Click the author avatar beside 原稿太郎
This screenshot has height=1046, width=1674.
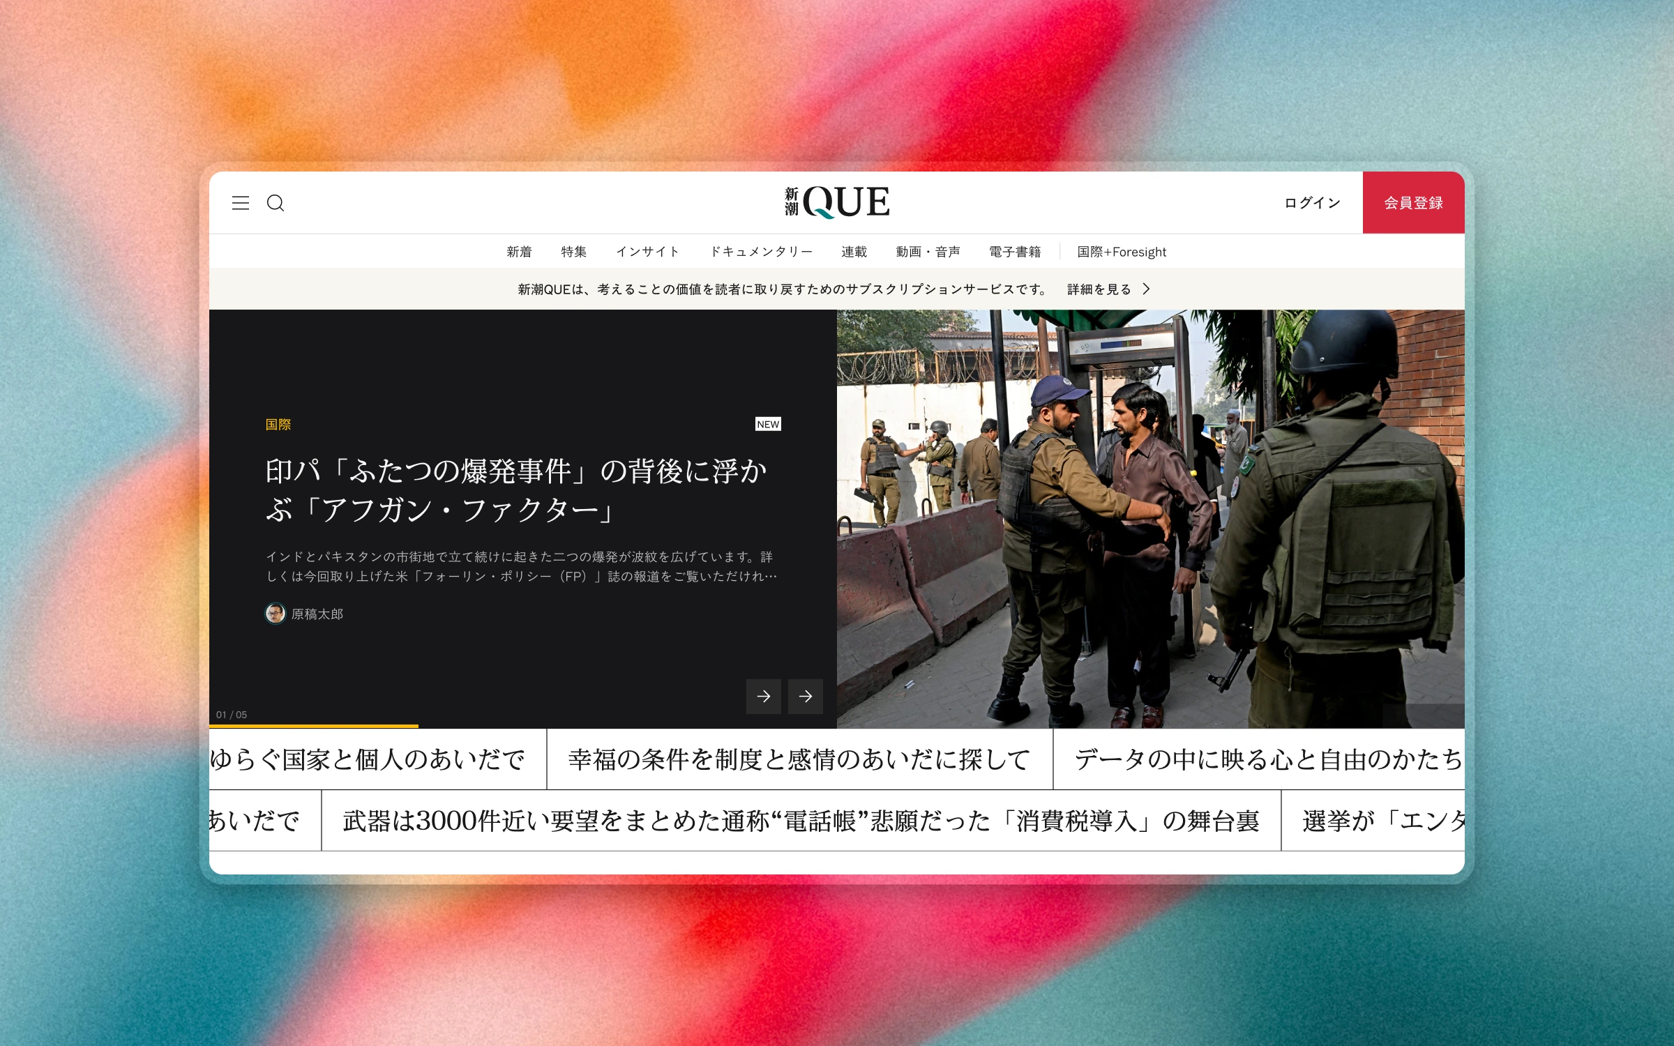point(276,614)
